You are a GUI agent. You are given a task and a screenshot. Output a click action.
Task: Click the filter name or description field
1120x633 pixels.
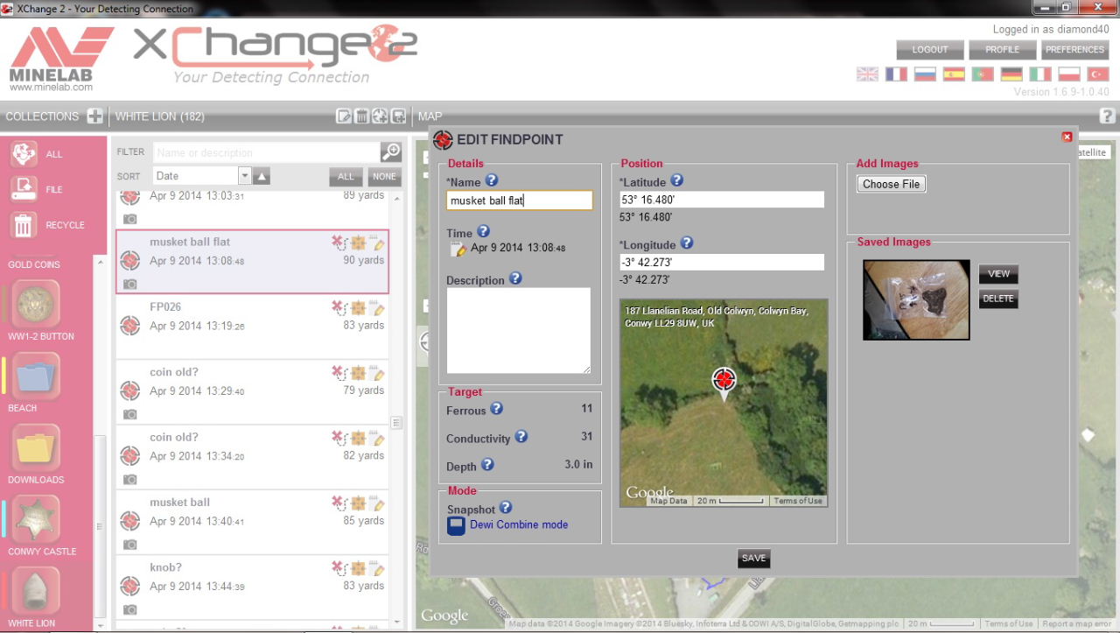267,152
